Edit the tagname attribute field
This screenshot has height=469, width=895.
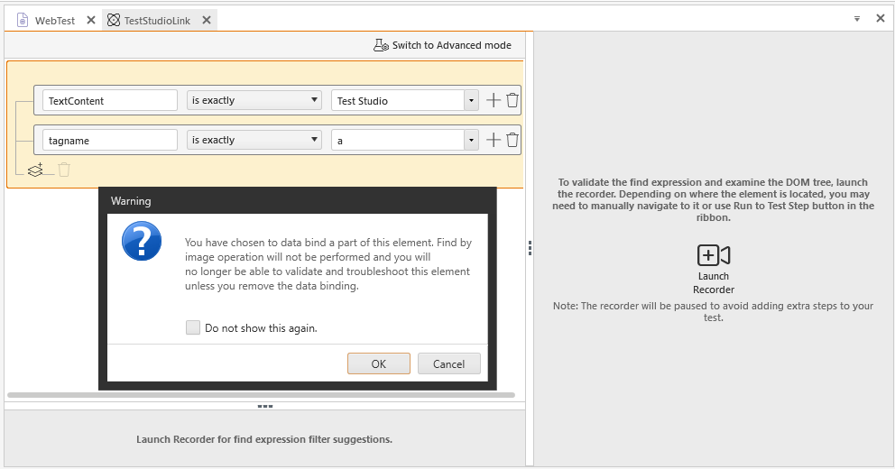[109, 141]
